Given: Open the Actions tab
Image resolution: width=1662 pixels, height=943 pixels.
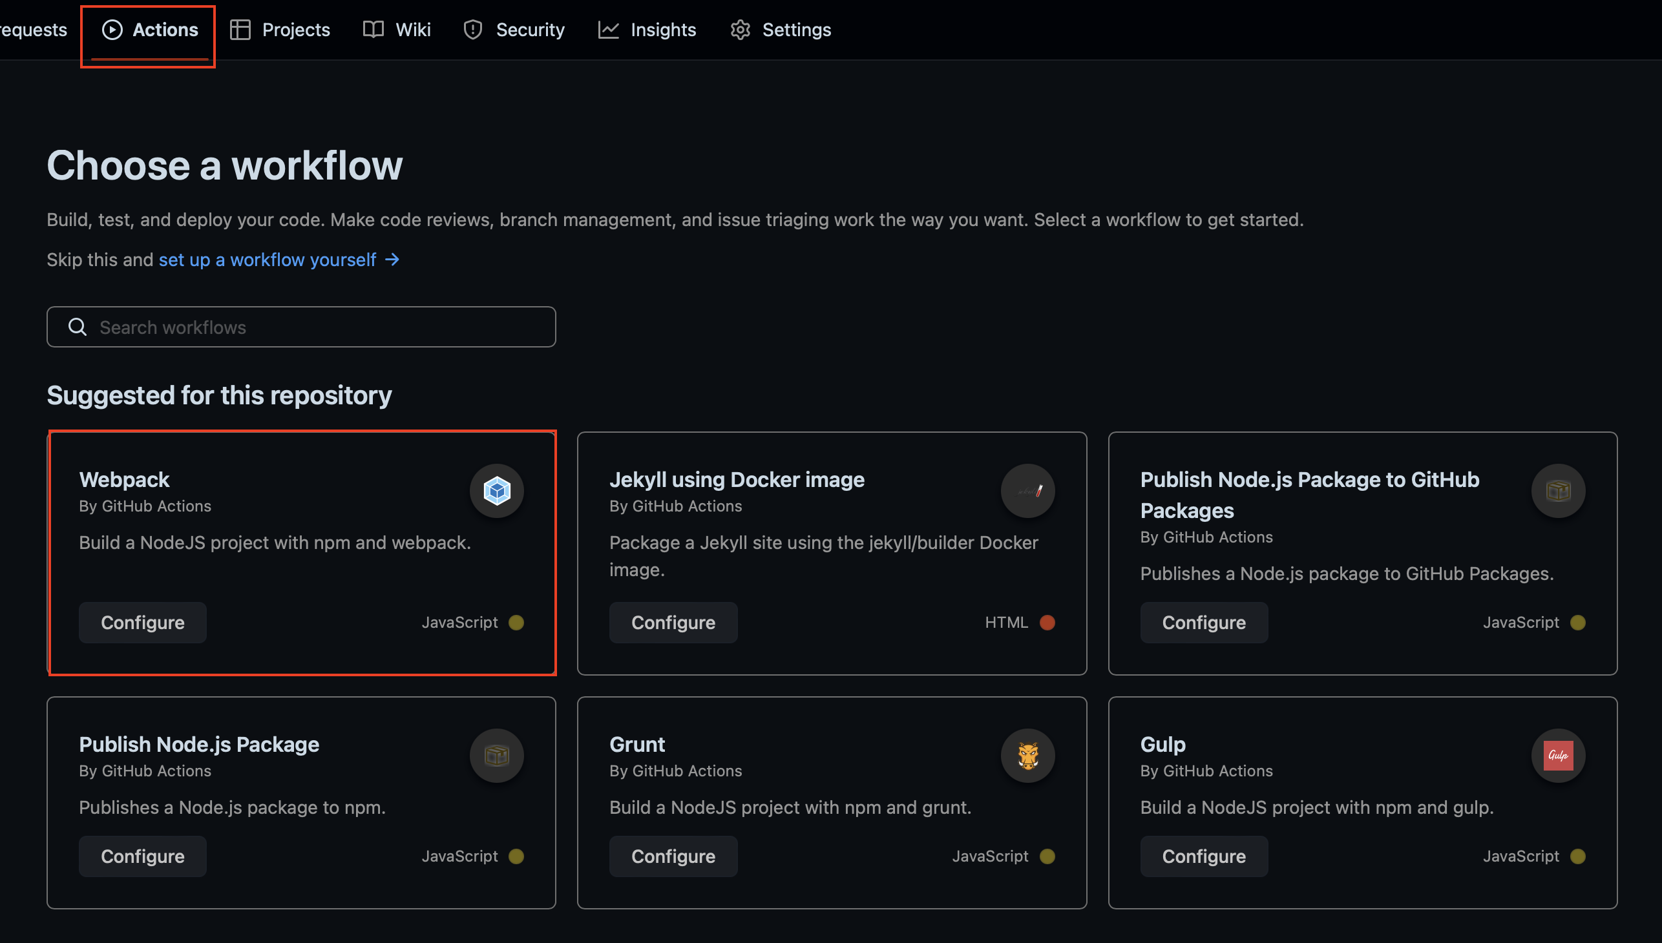Looking at the screenshot, I should click(x=150, y=30).
